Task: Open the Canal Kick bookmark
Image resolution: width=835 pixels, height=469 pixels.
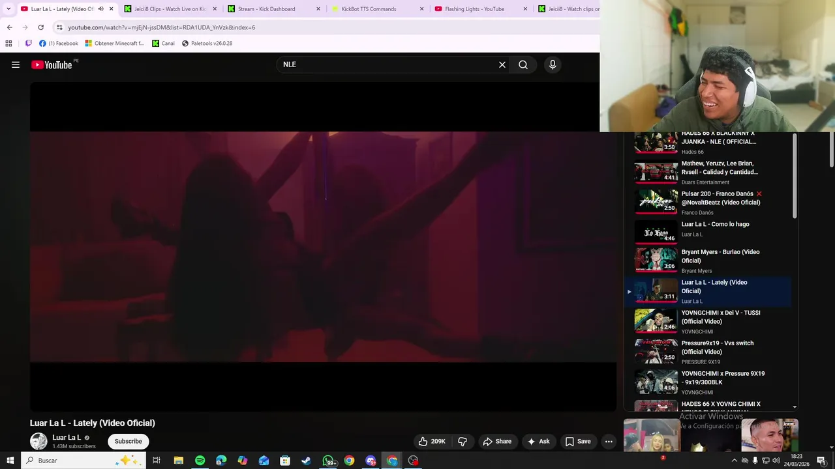Action: point(163,44)
